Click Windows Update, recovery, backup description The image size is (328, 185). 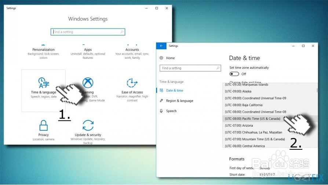pyautogui.click(x=88, y=141)
